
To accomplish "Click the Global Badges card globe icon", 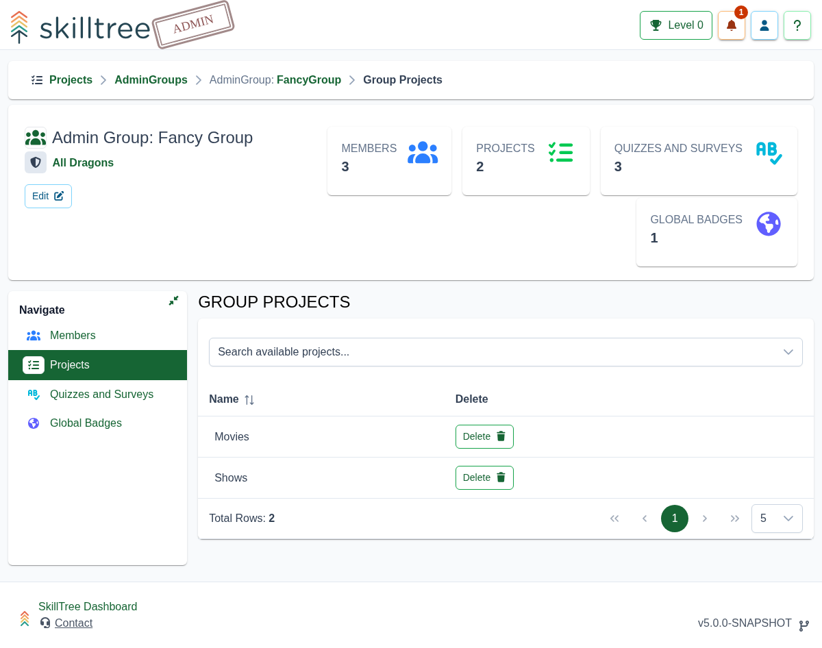I will coord(769,224).
